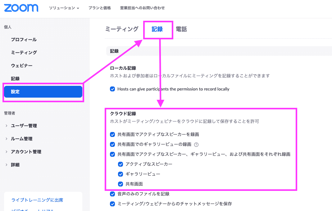Click the Zoom logo
This screenshot has height=211, width=332.
point(21,8)
